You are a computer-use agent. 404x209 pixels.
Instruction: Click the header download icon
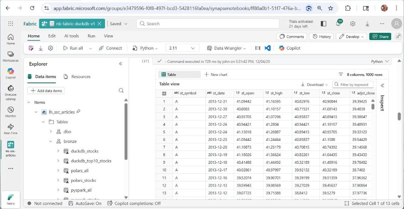click(368, 24)
